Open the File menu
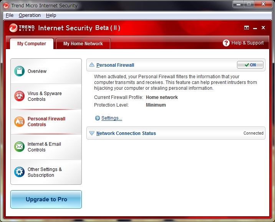 [x=10, y=15]
